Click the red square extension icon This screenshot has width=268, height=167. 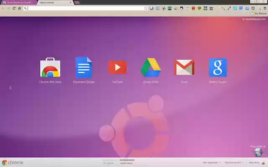[193, 8]
